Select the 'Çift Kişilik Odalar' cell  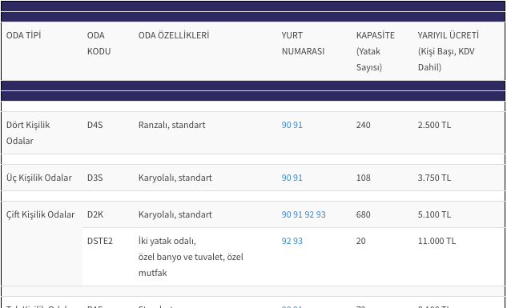tap(40, 214)
